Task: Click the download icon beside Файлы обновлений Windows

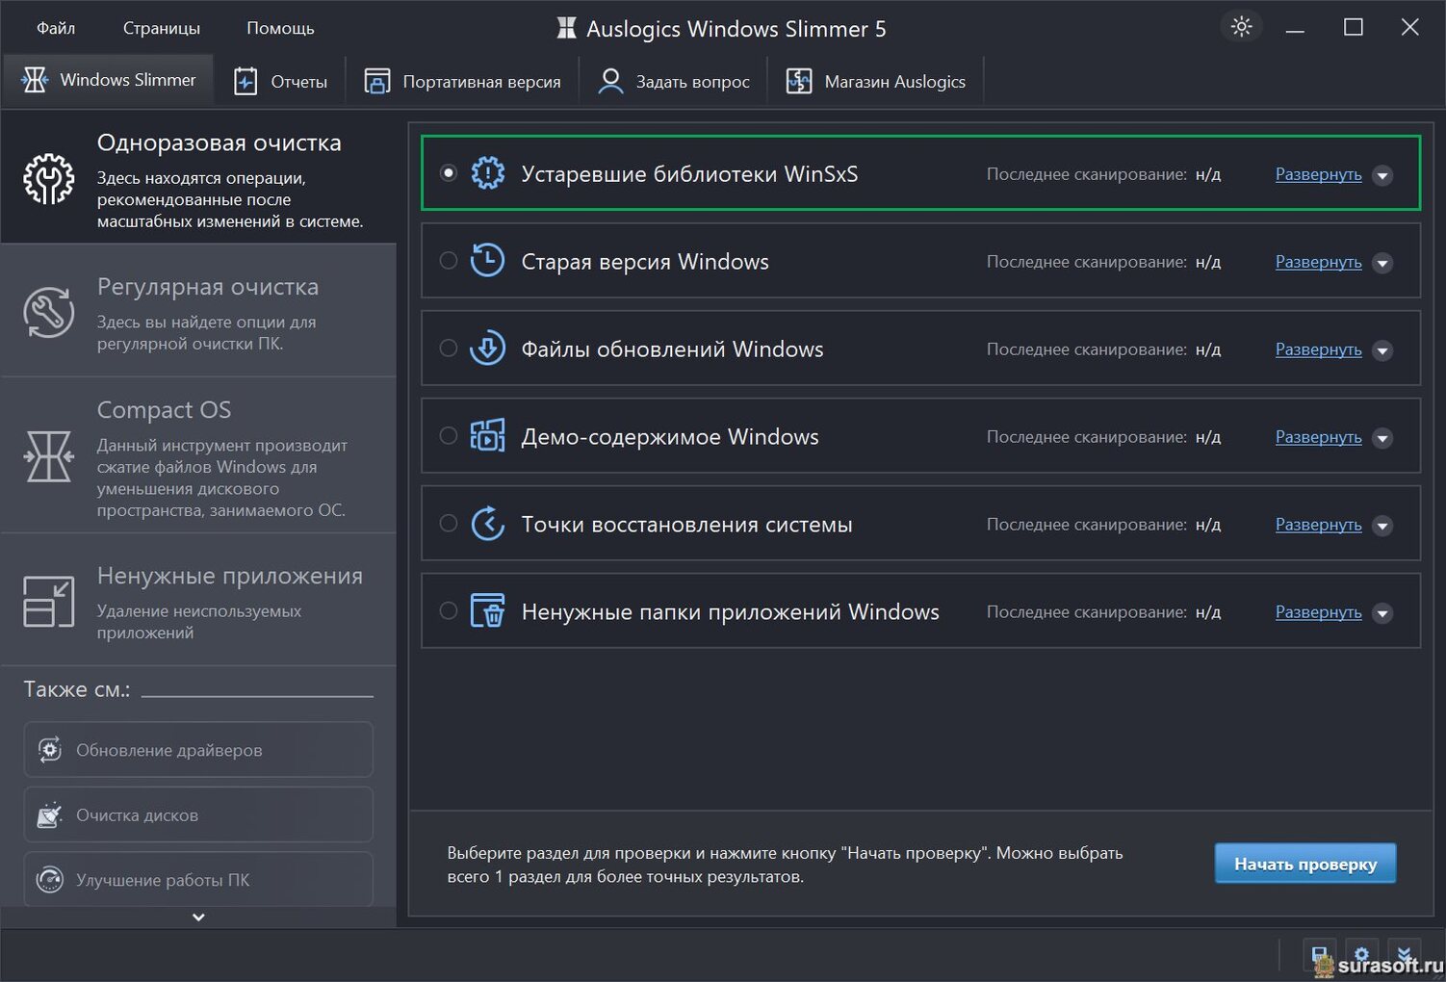Action: tap(488, 349)
